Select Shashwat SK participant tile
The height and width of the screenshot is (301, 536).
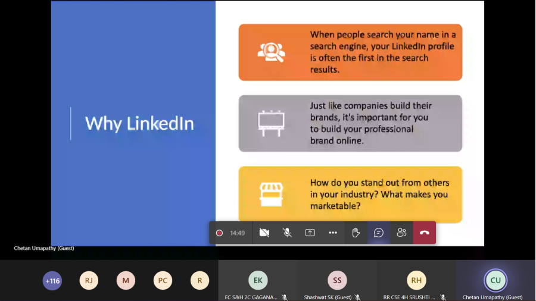point(337,280)
